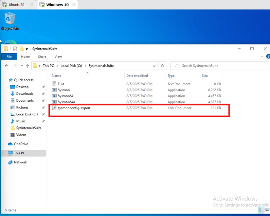Close the Windows 10 VM tab

(74, 5)
